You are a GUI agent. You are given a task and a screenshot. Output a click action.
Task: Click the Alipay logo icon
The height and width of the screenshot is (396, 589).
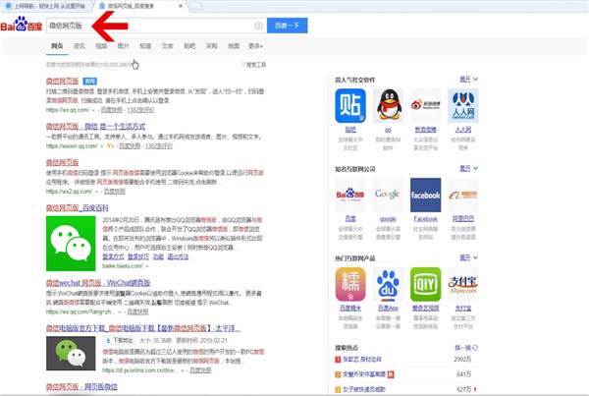(463, 284)
